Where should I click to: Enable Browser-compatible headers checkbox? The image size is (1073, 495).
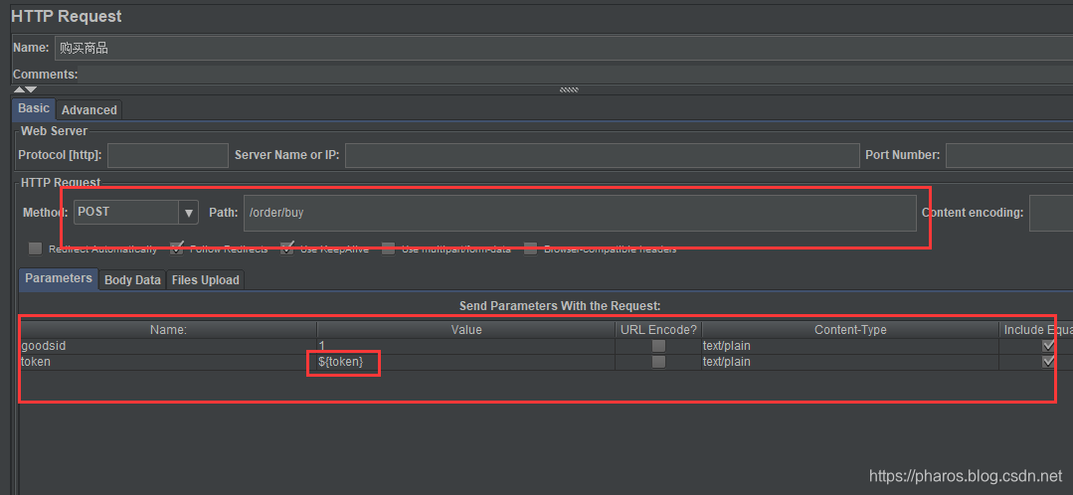click(530, 248)
